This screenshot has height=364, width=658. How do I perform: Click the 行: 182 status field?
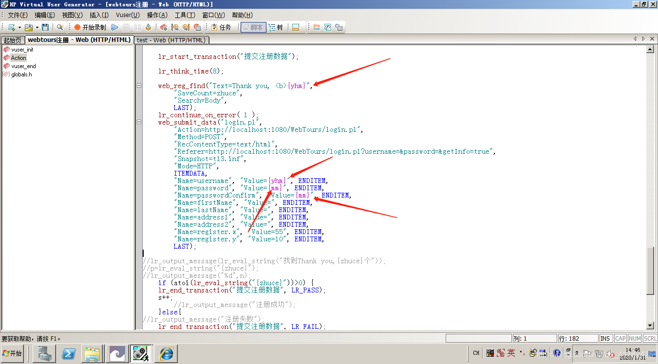[x=577, y=338]
